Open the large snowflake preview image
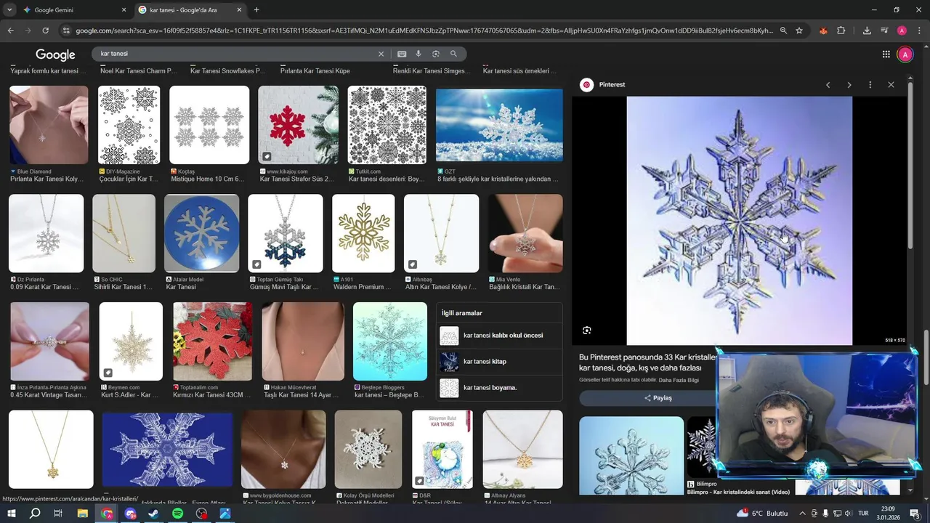 click(739, 221)
